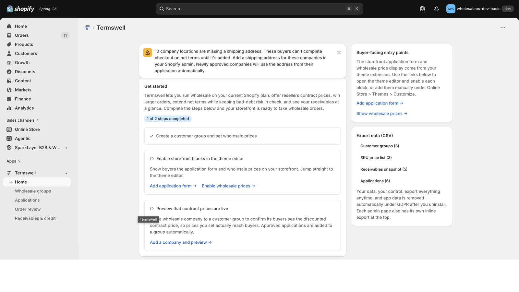Click the Shopify logo

coord(20,9)
